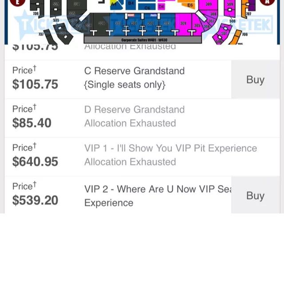
Task: Open the VIP 2 - Where Are U Now row
Action: pos(142,195)
